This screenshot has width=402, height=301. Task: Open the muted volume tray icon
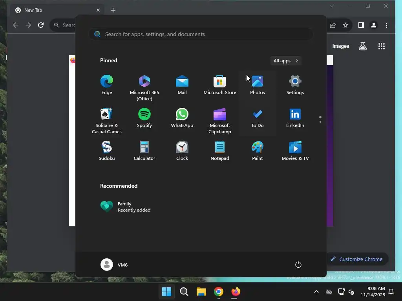[x=351, y=292]
